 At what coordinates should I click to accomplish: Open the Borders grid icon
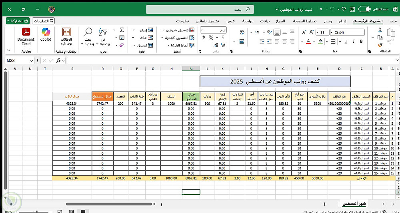333,41
